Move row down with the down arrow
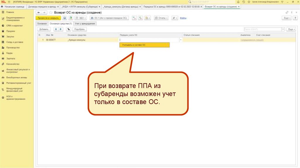The height and width of the screenshot is (168, 300). pos(61,29)
